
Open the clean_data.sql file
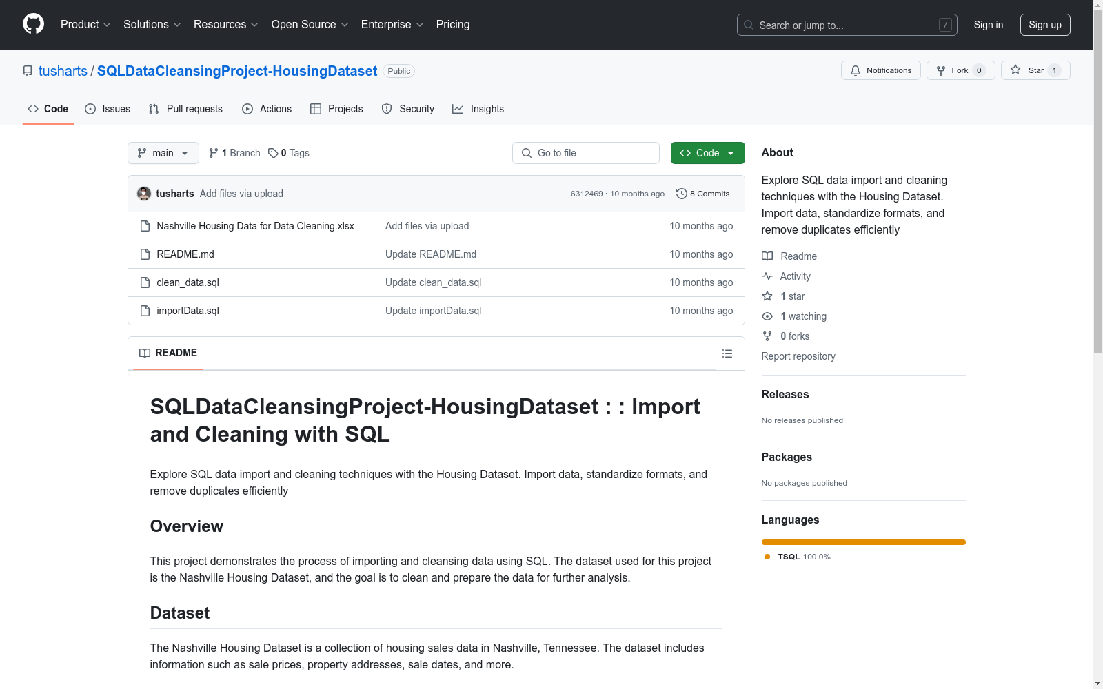pyautogui.click(x=188, y=282)
